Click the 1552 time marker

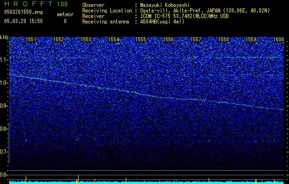59,39
